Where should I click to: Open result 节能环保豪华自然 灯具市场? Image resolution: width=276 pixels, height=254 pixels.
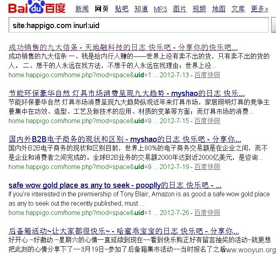pyautogui.click(x=127, y=93)
